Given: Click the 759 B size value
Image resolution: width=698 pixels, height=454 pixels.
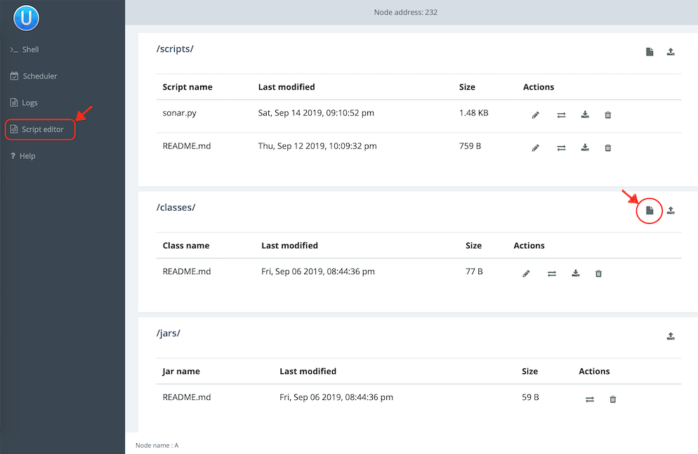Looking at the screenshot, I should click(470, 145).
